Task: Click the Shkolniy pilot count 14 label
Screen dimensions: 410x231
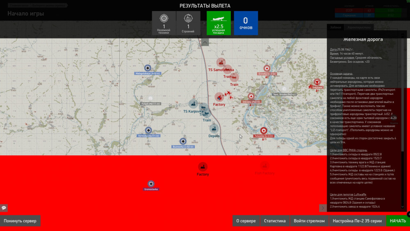Action: [x=251, y=105]
